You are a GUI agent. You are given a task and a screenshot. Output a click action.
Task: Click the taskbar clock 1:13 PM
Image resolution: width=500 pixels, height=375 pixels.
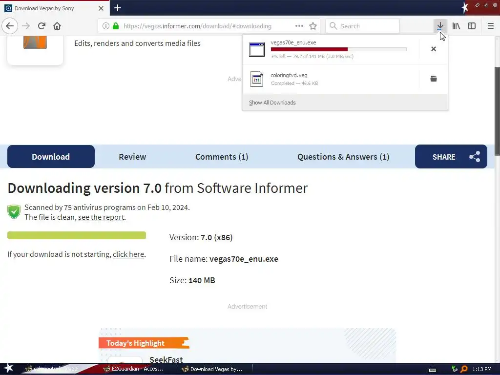coord(482,369)
